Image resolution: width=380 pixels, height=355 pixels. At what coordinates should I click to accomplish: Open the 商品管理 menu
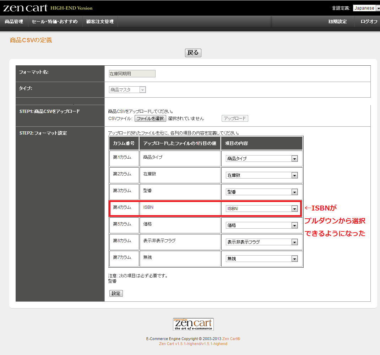pyautogui.click(x=14, y=22)
